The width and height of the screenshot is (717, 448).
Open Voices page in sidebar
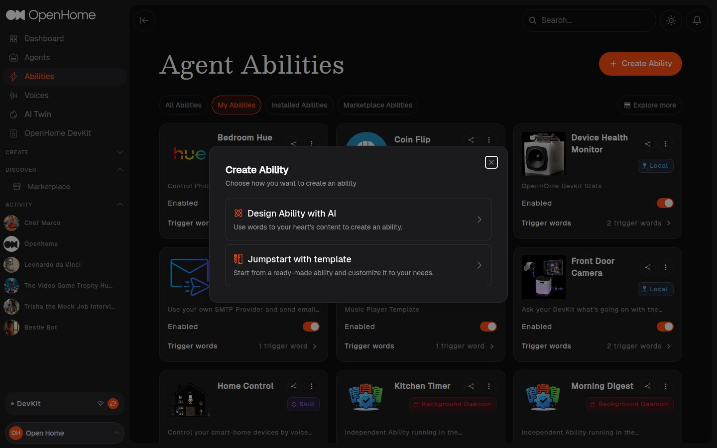65,96
